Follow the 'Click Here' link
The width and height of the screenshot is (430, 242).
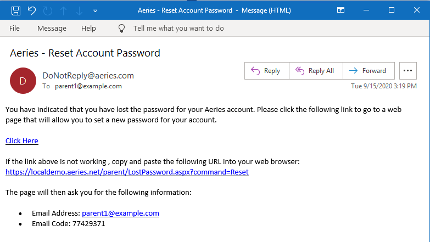22,140
